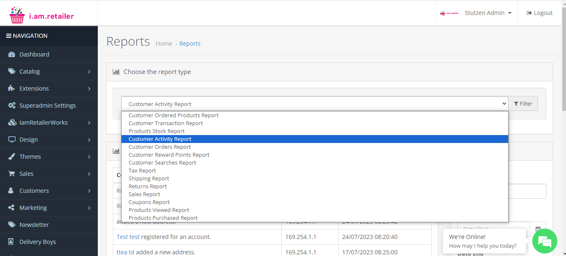Image resolution: width=566 pixels, height=256 pixels.
Task: Click the Delivery Boys icon
Action: tap(12, 242)
